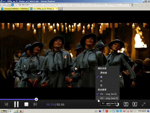Viewport: 150px width, 113px height.
Task: Launch Firefox from the taskbar
Action: 21,111
